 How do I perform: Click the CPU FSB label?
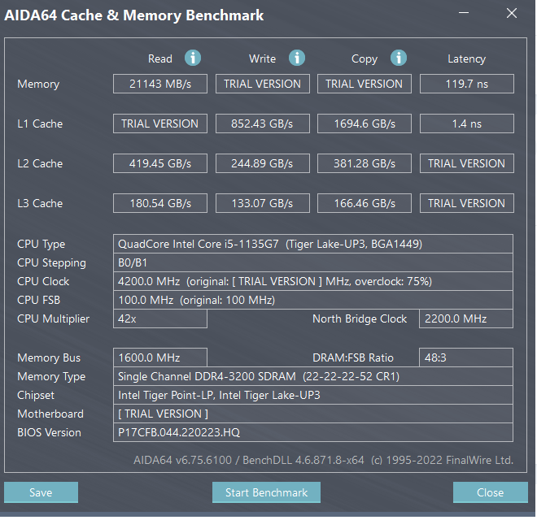39,300
